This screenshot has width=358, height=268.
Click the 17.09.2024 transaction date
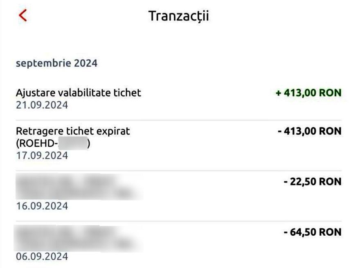click(42, 156)
